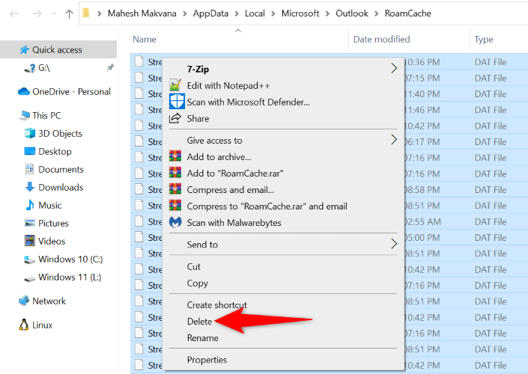528x374 pixels.
Task: Expand chevron after AppData breadcrumb
Action: click(x=237, y=13)
